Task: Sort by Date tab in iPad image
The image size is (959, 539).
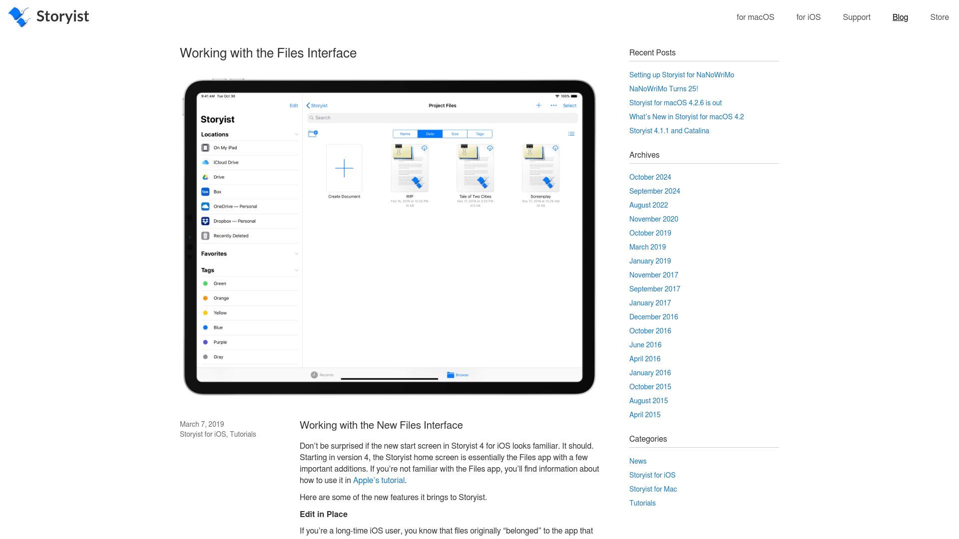Action: (x=430, y=134)
